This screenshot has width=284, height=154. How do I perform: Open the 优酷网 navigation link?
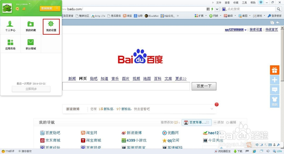tap(170, 133)
